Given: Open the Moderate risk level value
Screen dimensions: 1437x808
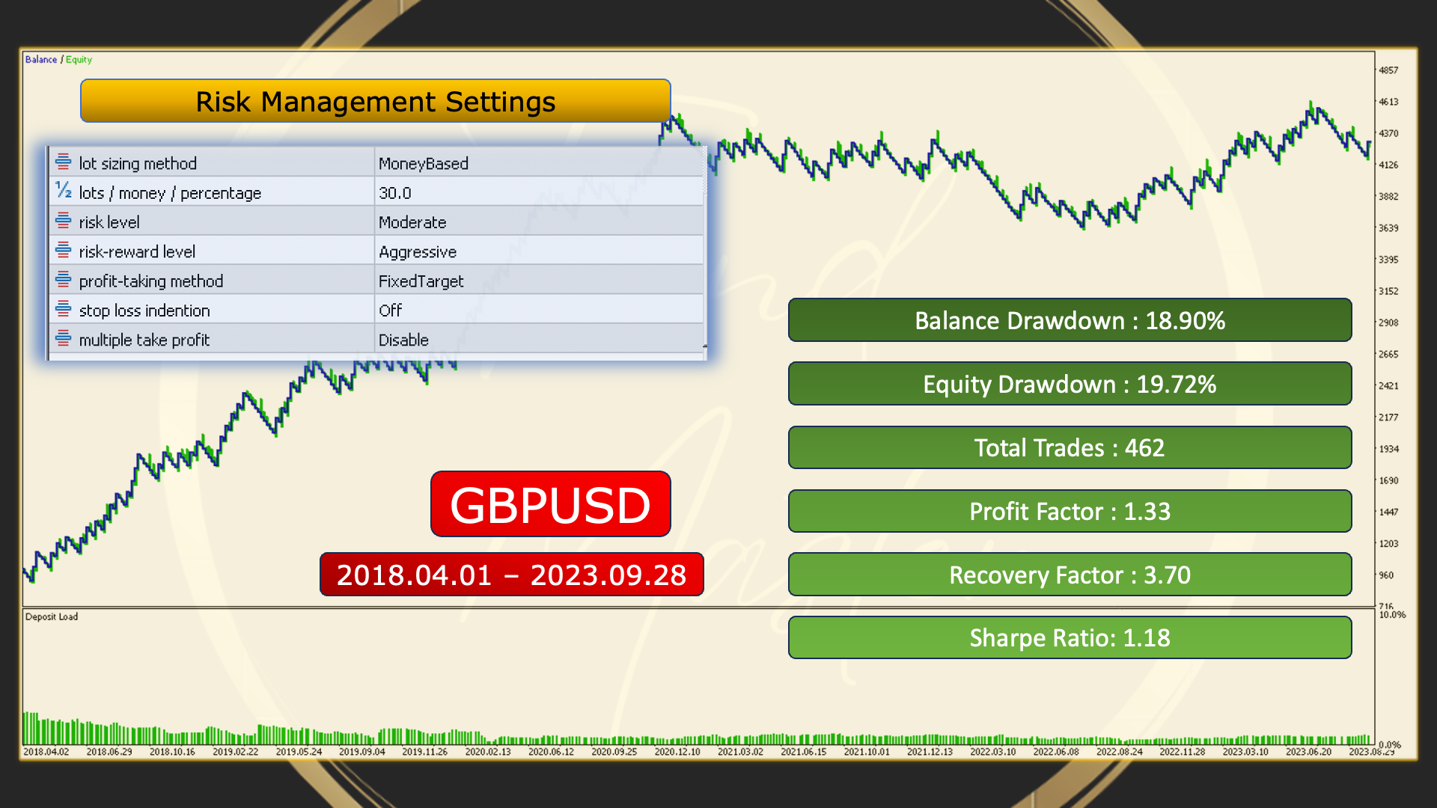Looking at the screenshot, I should click(x=412, y=222).
